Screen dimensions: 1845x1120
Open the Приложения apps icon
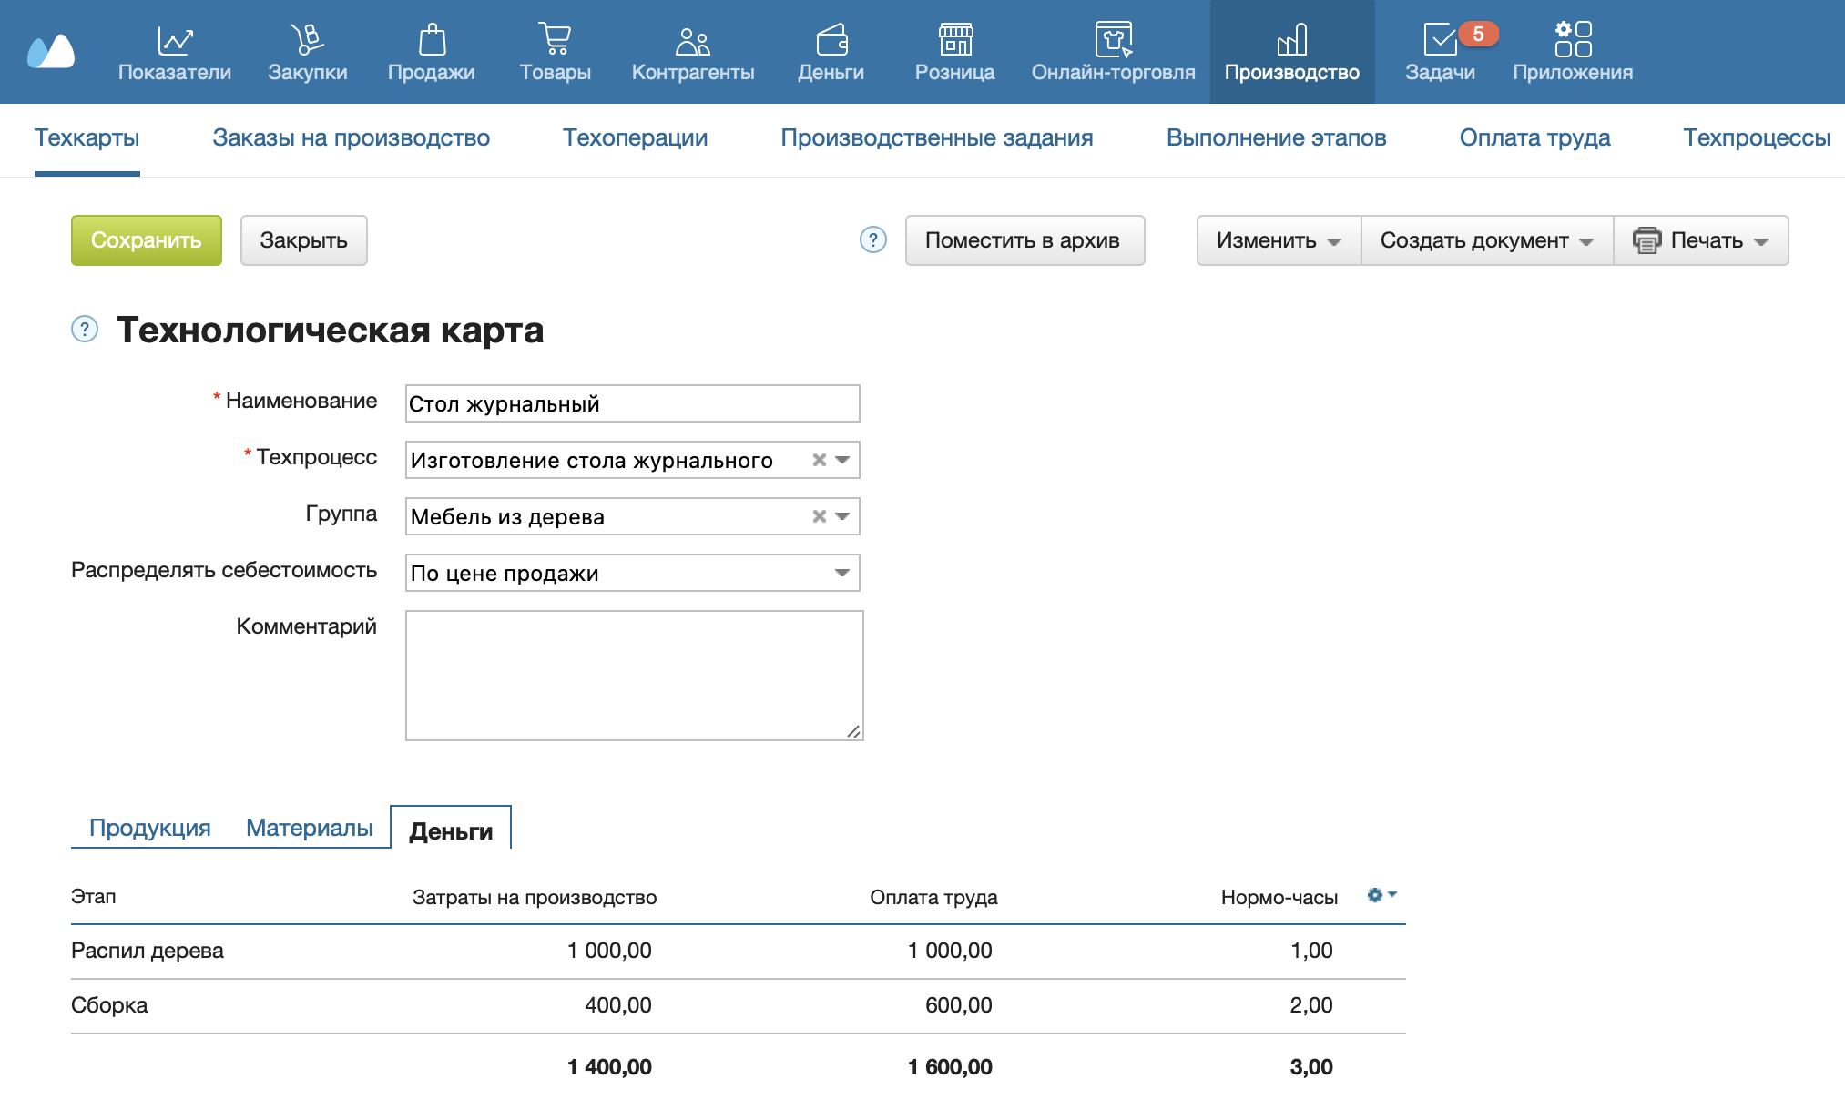(1573, 39)
